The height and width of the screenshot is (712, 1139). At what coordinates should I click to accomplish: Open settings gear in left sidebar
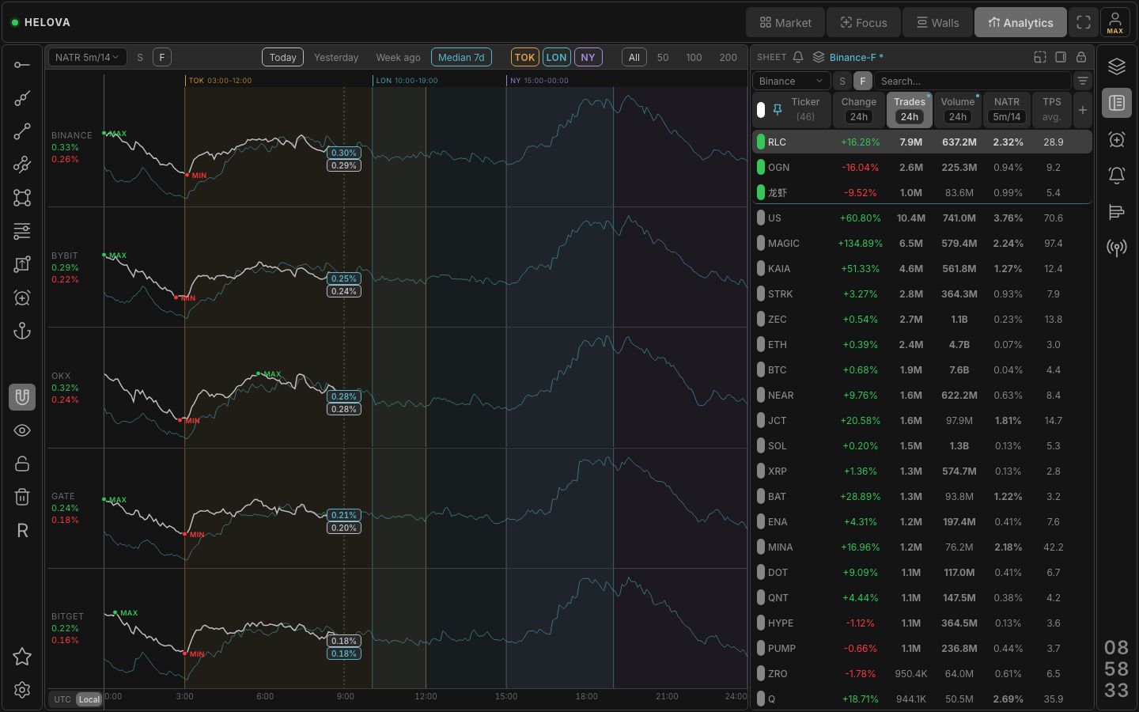pos(22,690)
